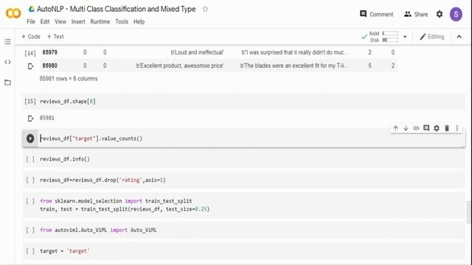
Task: Click the vertical scrollbar thumb
Action: tap(468, 213)
